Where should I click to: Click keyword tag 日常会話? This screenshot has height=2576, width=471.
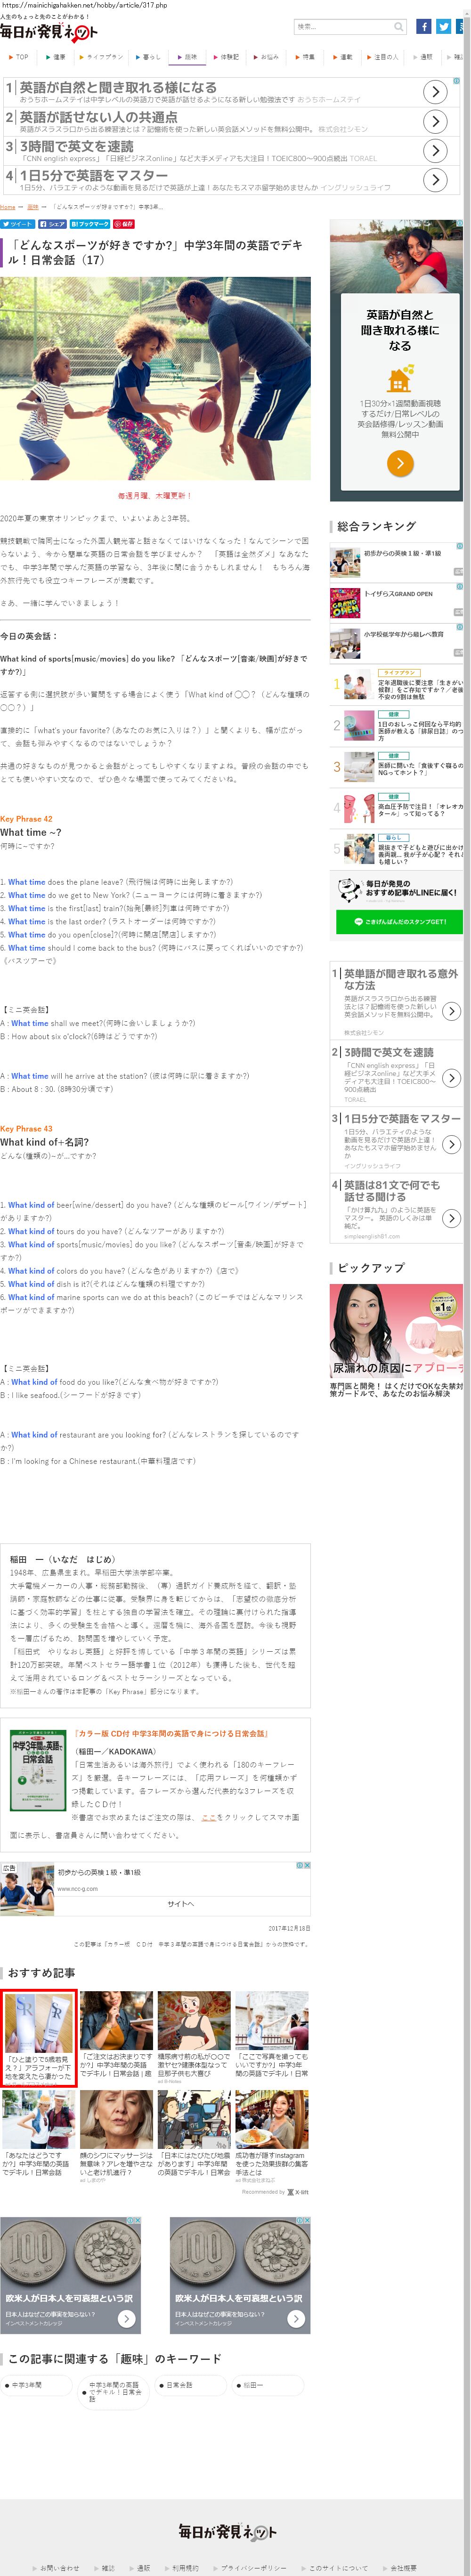tap(192, 2385)
